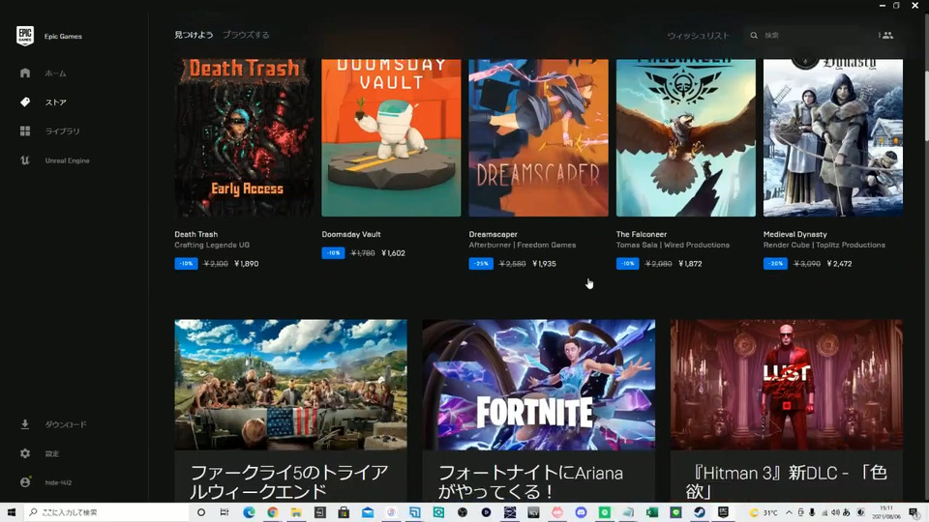The height and width of the screenshot is (522, 929).
Task: Open Excel from the taskbar
Action: coord(651,512)
